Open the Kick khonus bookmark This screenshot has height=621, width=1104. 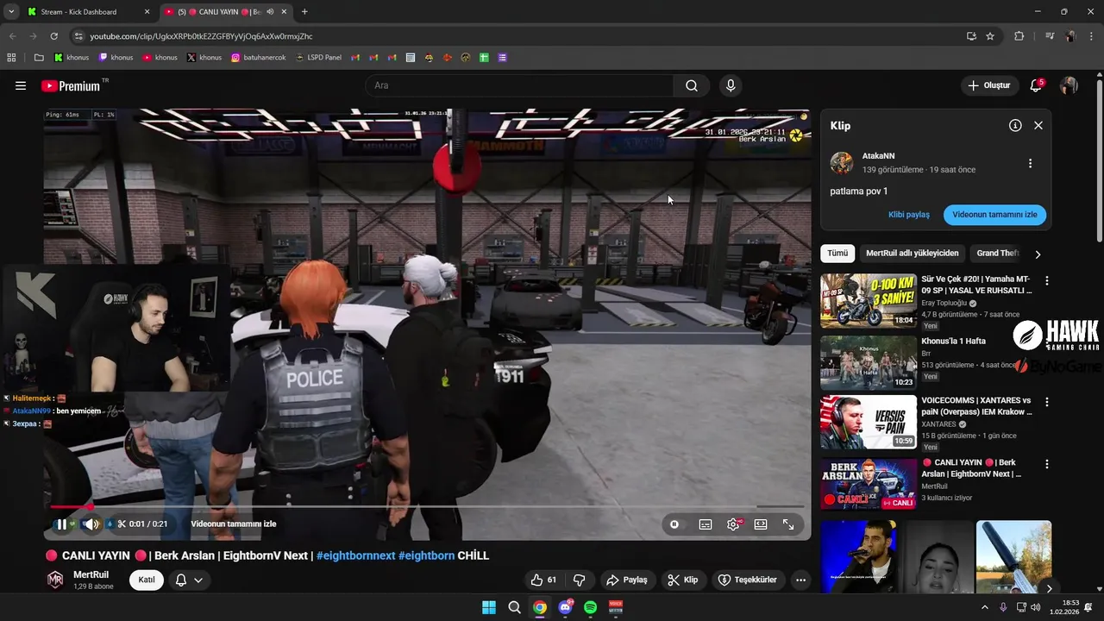(x=72, y=58)
